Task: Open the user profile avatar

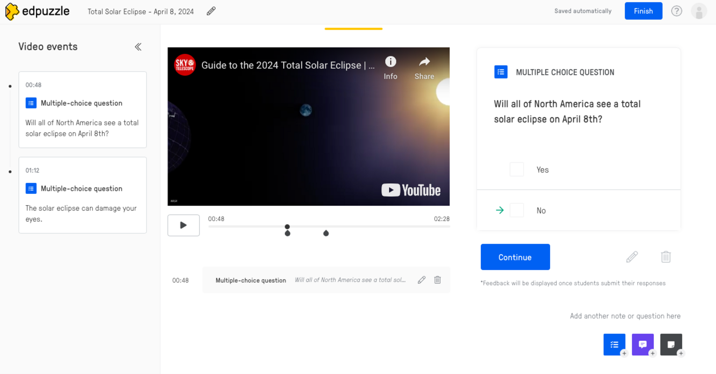Action: pyautogui.click(x=699, y=11)
